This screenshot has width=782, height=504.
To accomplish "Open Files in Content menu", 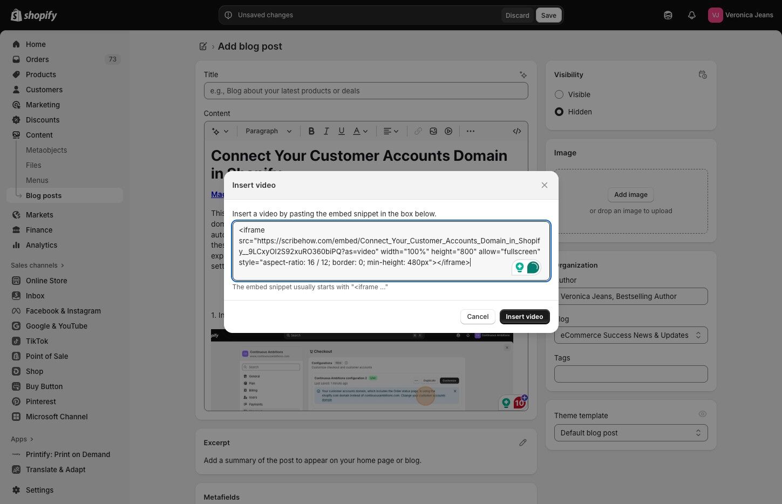I will (33, 165).
